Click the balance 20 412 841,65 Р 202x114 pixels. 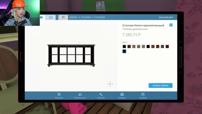[x=166, y=17]
